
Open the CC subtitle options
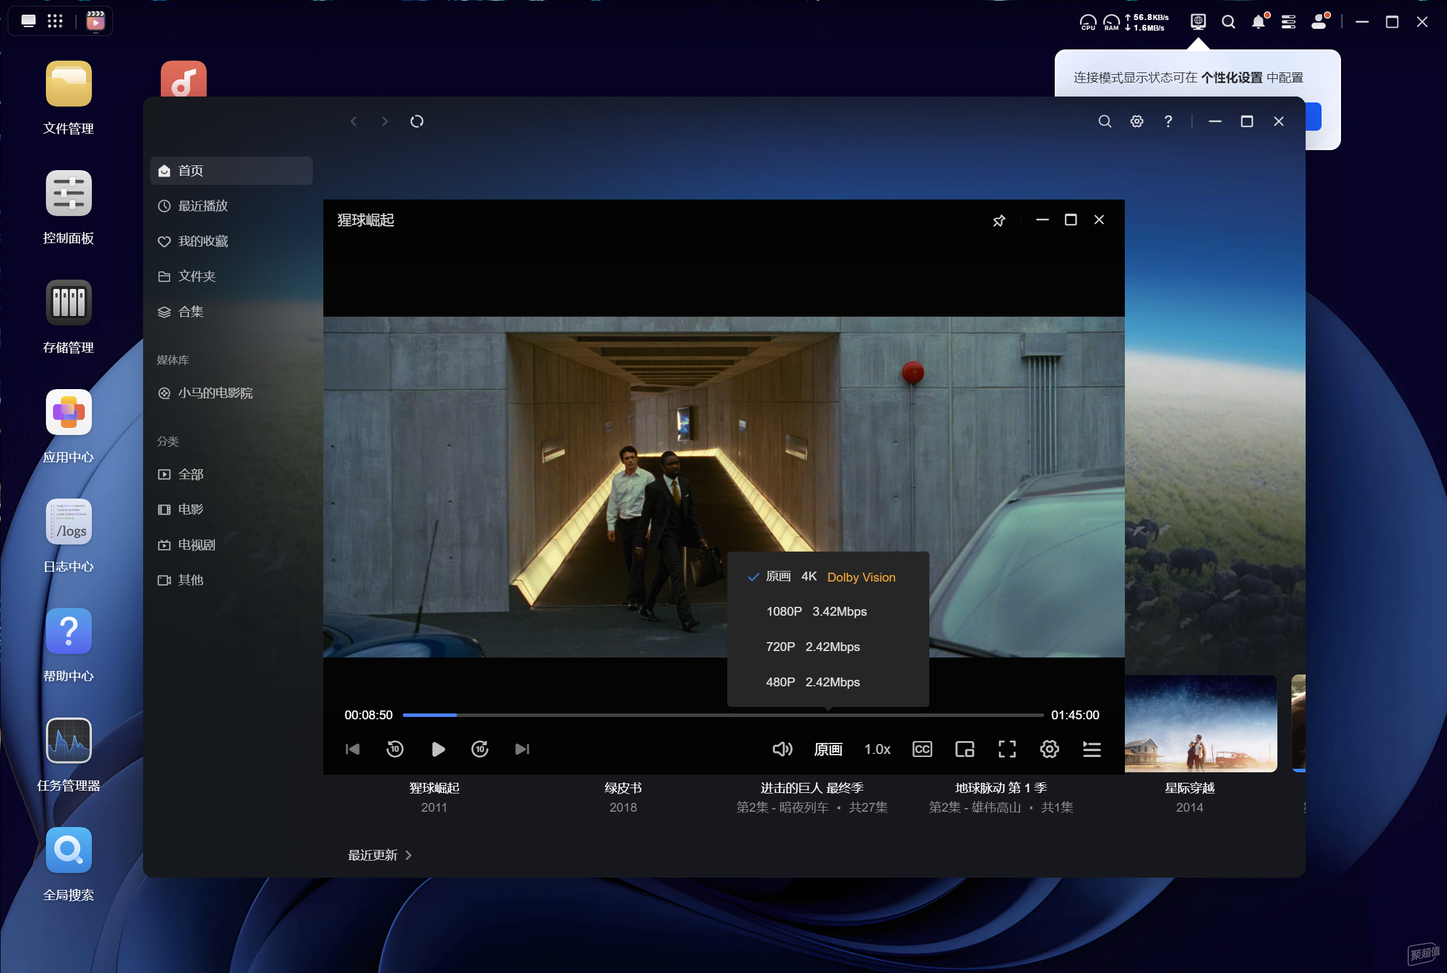tap(922, 749)
